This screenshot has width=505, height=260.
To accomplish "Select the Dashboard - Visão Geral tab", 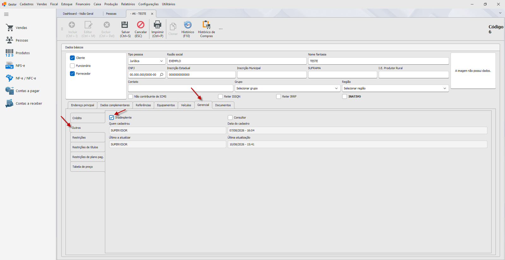I will coord(78,14).
